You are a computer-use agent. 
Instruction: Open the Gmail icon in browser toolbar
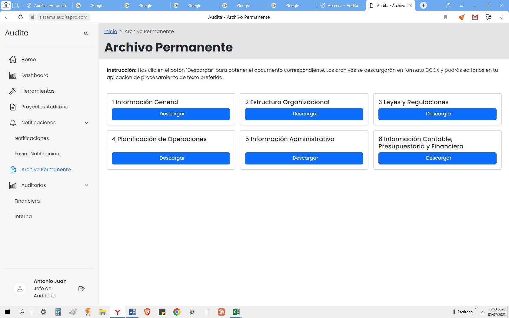pyautogui.click(x=475, y=17)
